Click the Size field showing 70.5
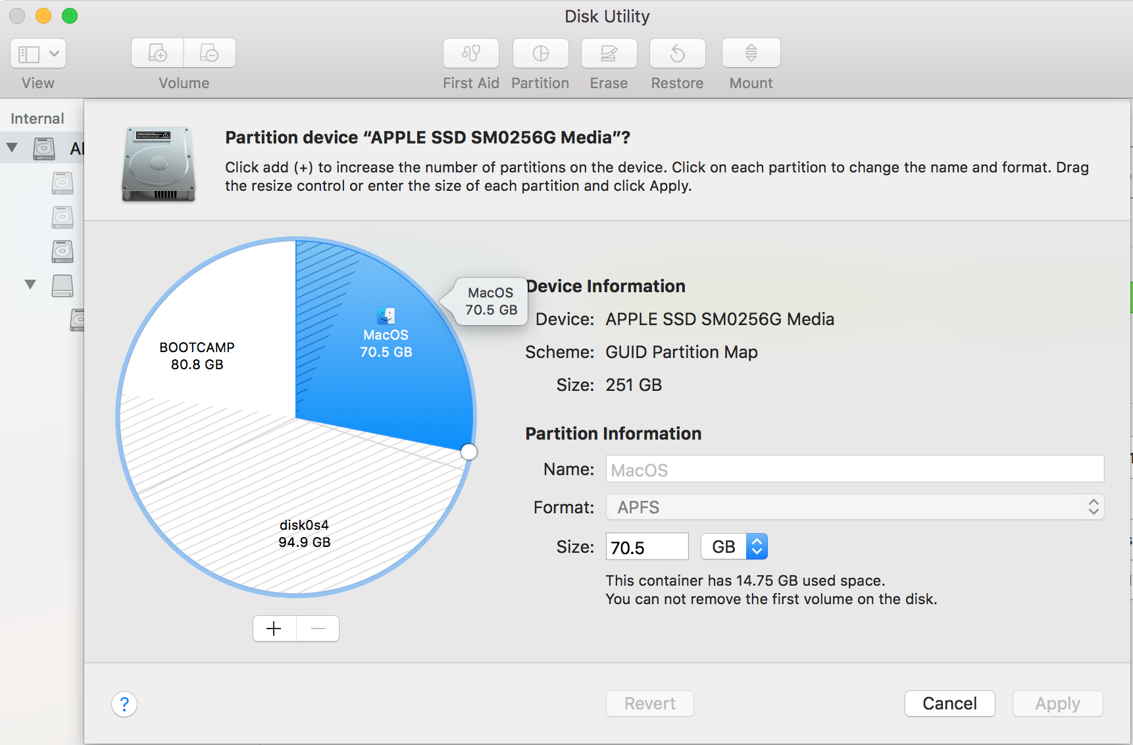The height and width of the screenshot is (745, 1133). (x=647, y=547)
